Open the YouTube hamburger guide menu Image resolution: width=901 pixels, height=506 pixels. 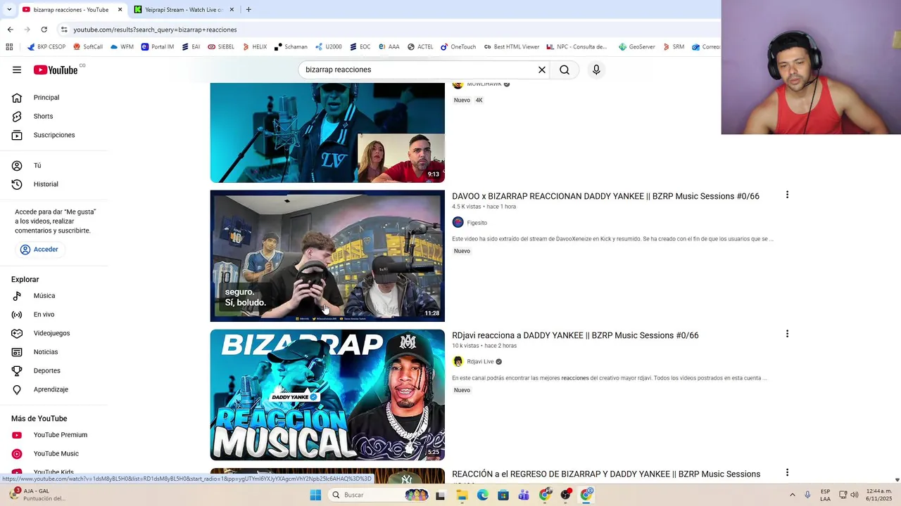click(x=17, y=70)
